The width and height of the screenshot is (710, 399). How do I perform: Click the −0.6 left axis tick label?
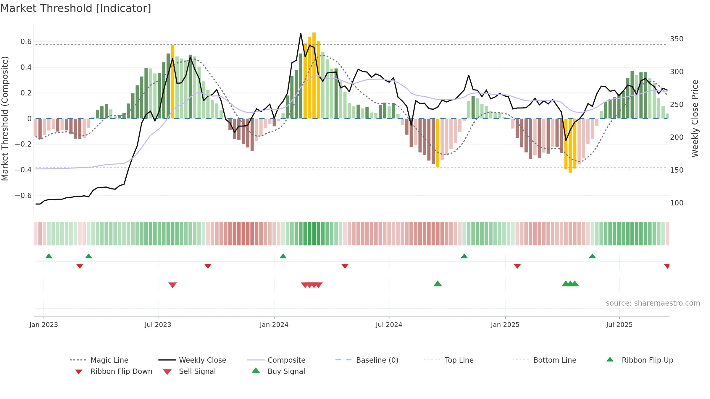(x=23, y=195)
